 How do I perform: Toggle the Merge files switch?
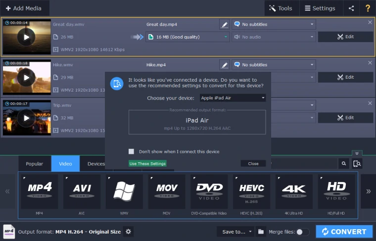click(x=303, y=232)
